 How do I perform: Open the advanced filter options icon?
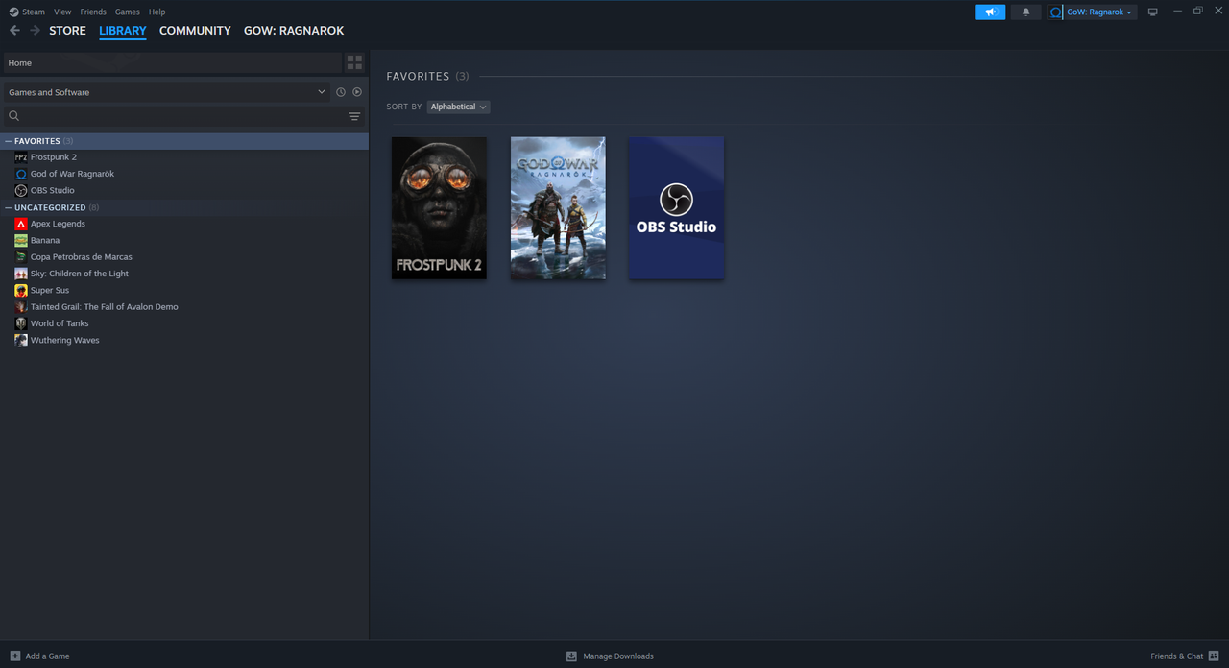coord(354,116)
